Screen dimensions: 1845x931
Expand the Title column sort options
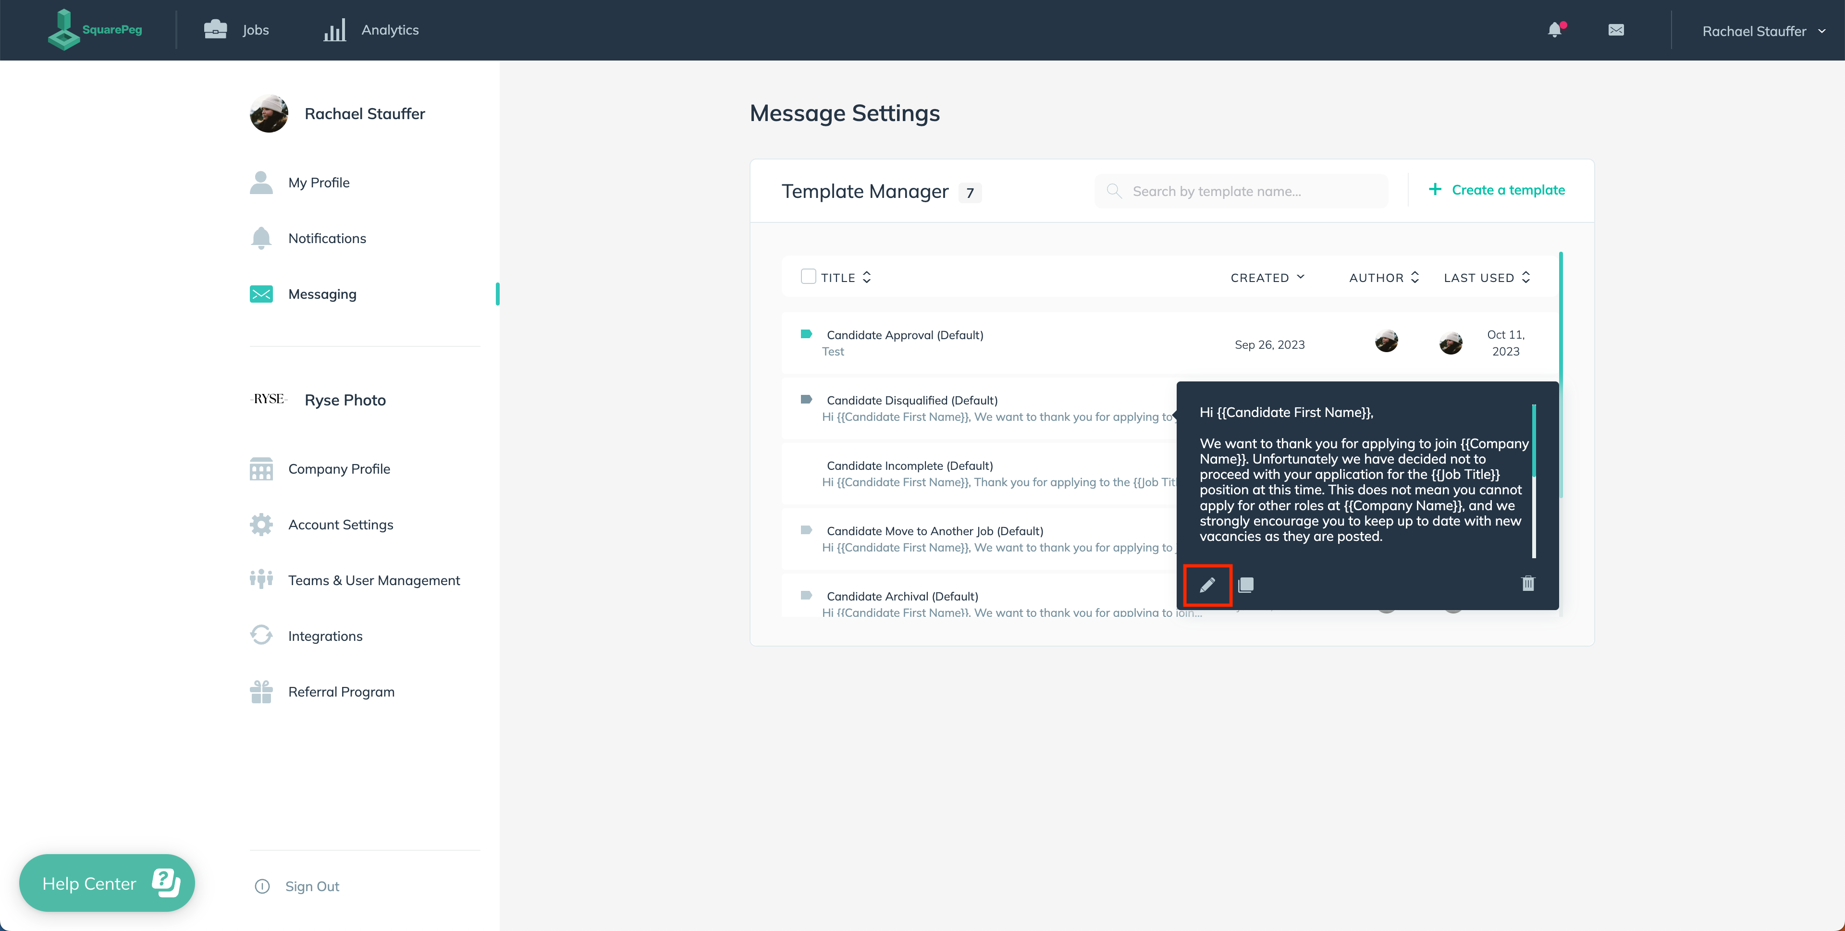(867, 278)
